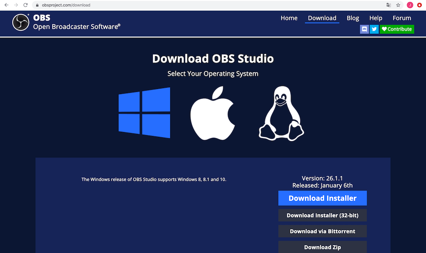
Task: Choose Download Installer (32-bit)
Action: (322, 215)
